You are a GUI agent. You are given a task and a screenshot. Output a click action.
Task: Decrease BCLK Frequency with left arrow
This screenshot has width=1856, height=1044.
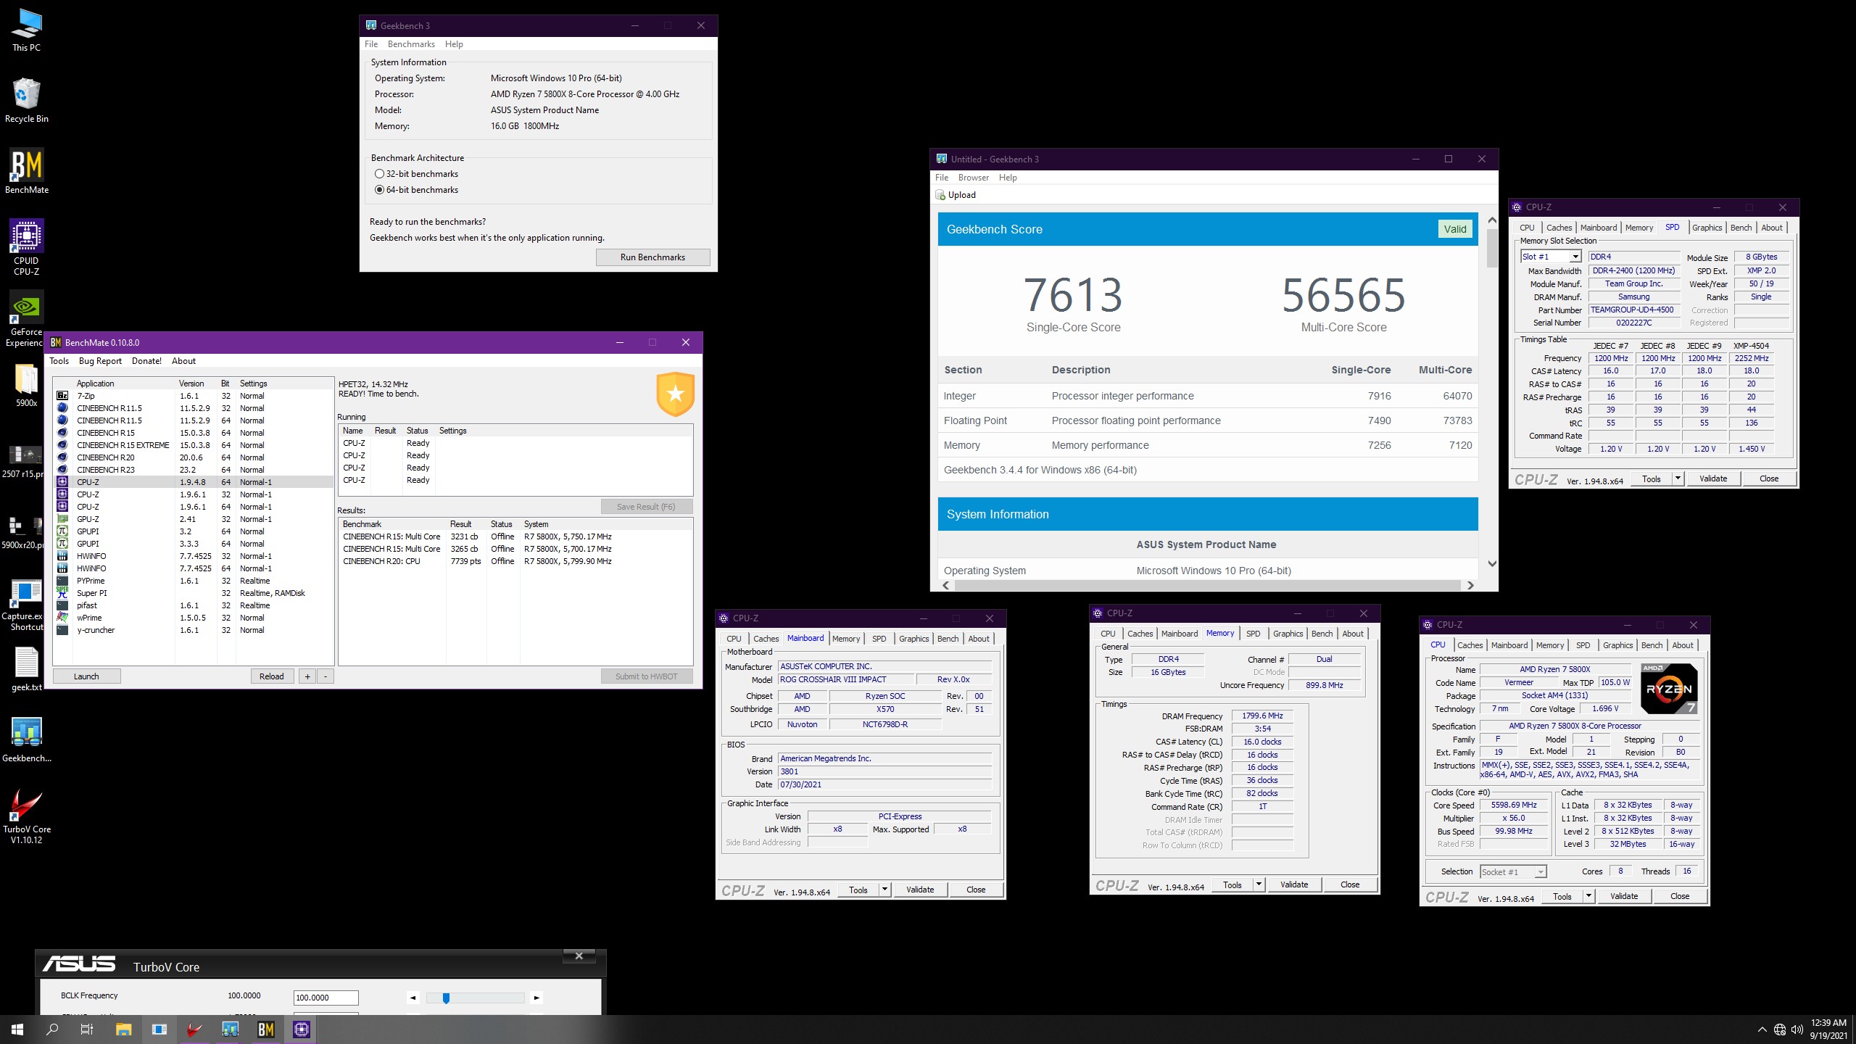point(413,998)
